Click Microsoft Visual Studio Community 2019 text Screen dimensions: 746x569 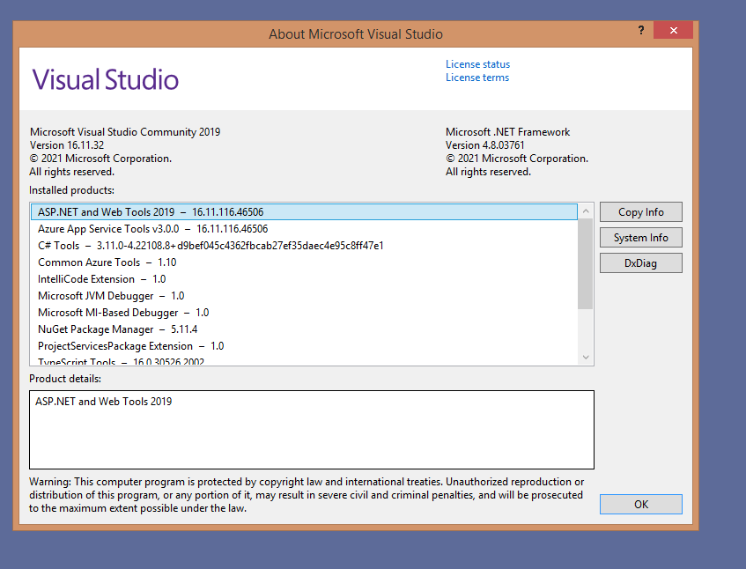[125, 132]
